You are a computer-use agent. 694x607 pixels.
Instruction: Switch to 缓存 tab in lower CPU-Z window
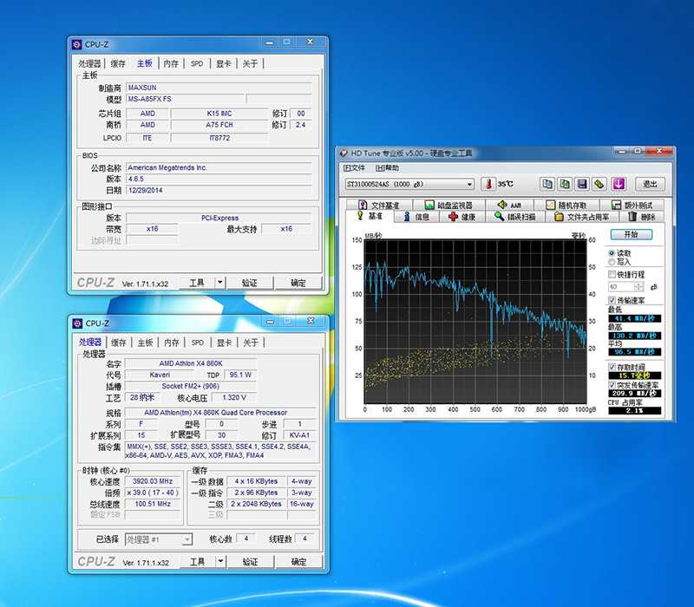[x=119, y=343]
